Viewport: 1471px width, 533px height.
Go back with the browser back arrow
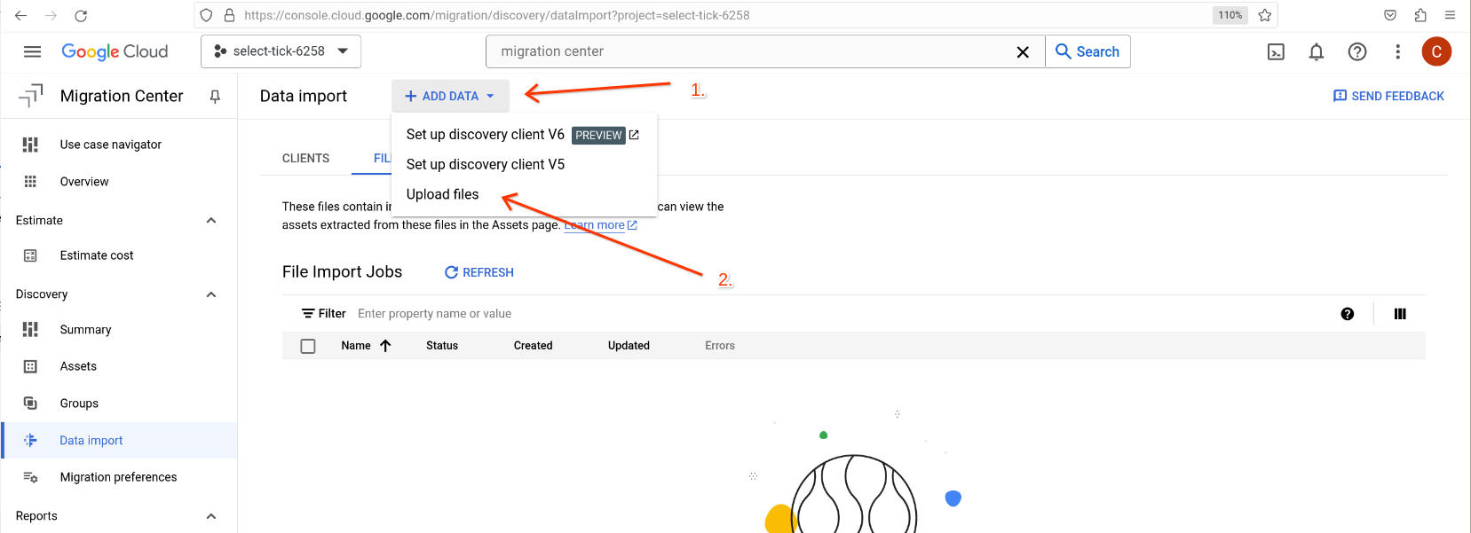pos(21,15)
